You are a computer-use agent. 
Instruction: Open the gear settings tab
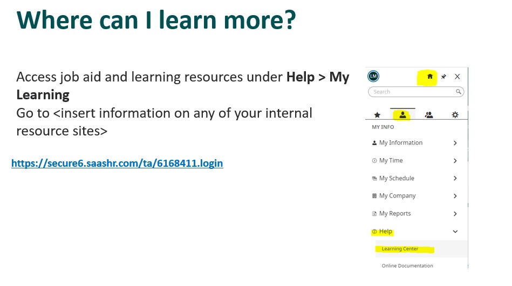[x=455, y=114]
